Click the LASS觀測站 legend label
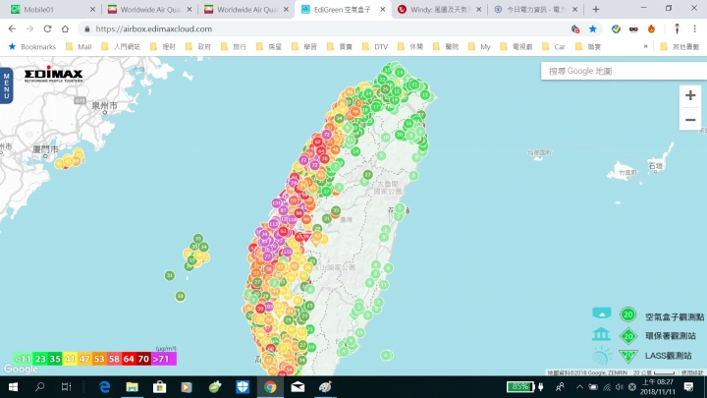 click(x=669, y=356)
